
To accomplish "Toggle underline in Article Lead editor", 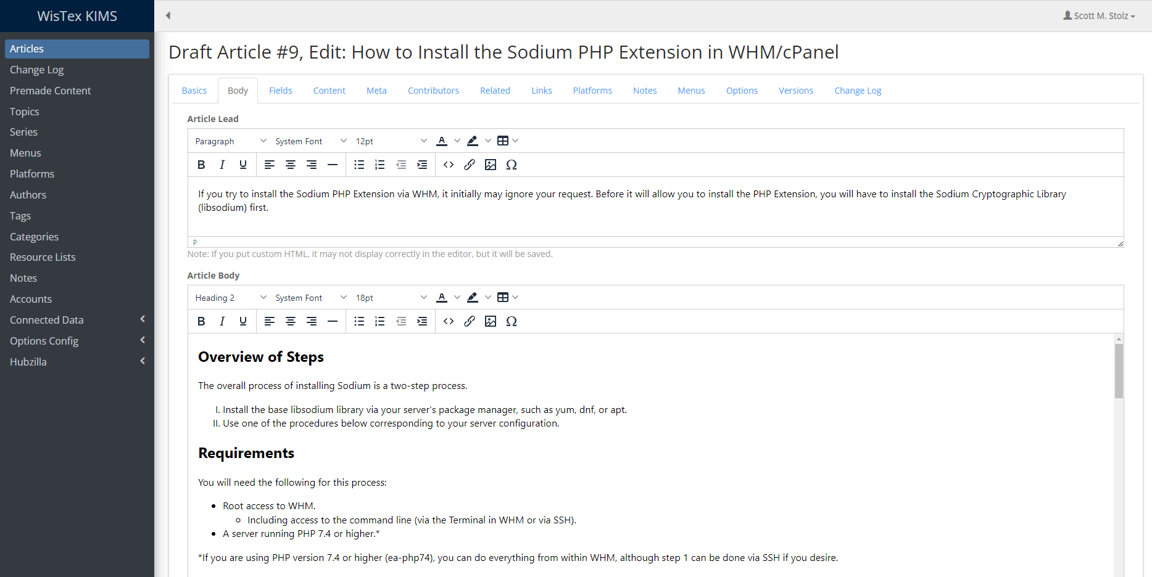I will [243, 165].
